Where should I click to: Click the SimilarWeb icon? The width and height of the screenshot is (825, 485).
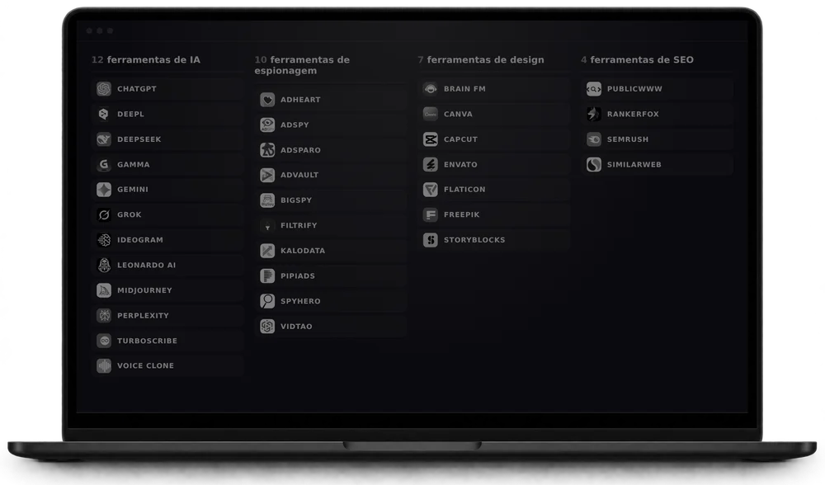pos(593,164)
